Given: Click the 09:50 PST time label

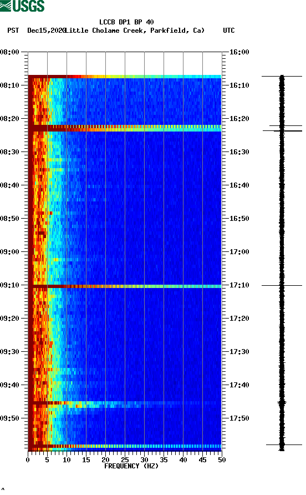Looking at the screenshot, I should tap(10, 418).
